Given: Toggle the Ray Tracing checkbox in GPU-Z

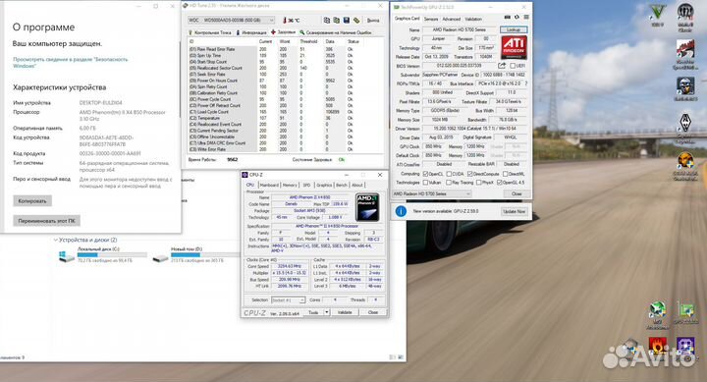Looking at the screenshot, I should (x=449, y=183).
